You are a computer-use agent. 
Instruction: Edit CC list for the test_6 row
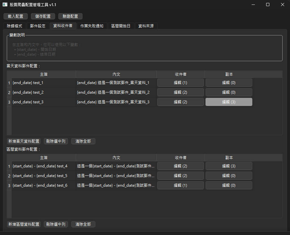point(229,185)
